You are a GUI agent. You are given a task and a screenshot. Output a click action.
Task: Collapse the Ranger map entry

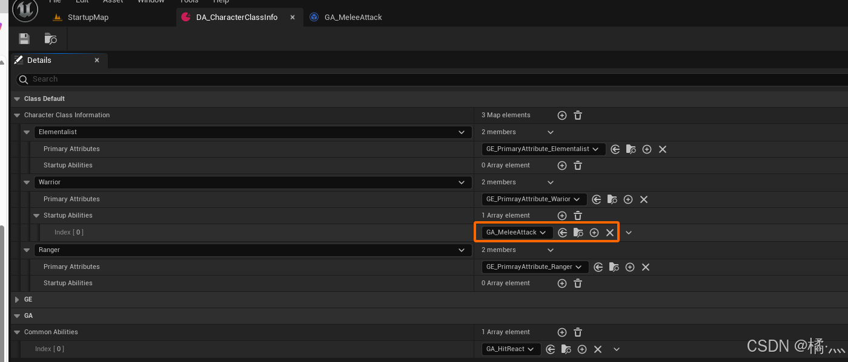click(27, 250)
